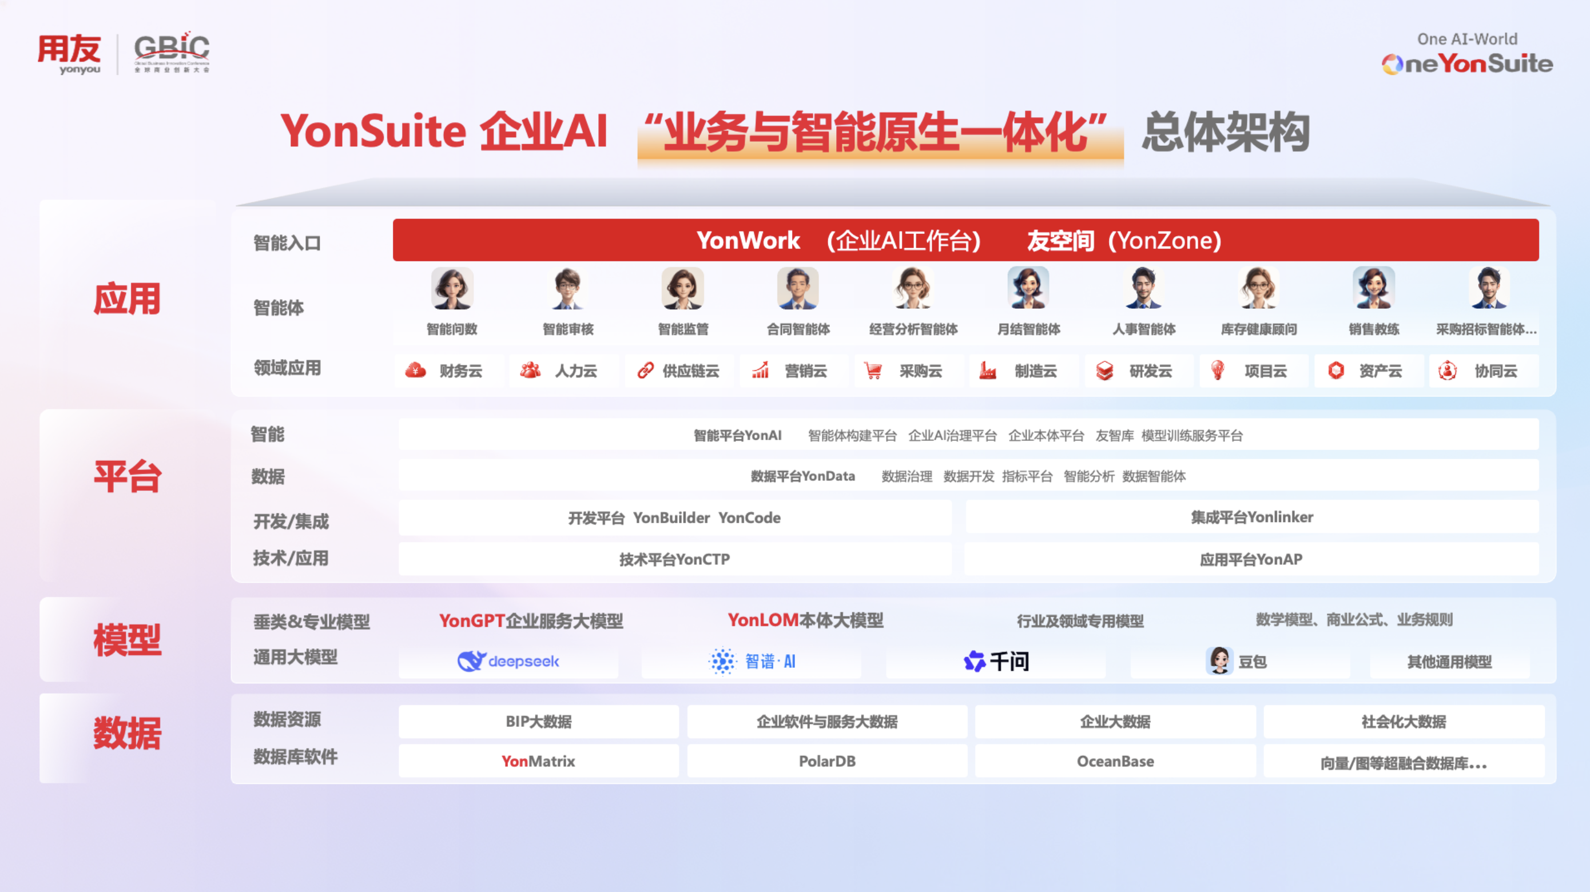Click the 智能分析 text
1590x892 pixels.
tap(1089, 476)
